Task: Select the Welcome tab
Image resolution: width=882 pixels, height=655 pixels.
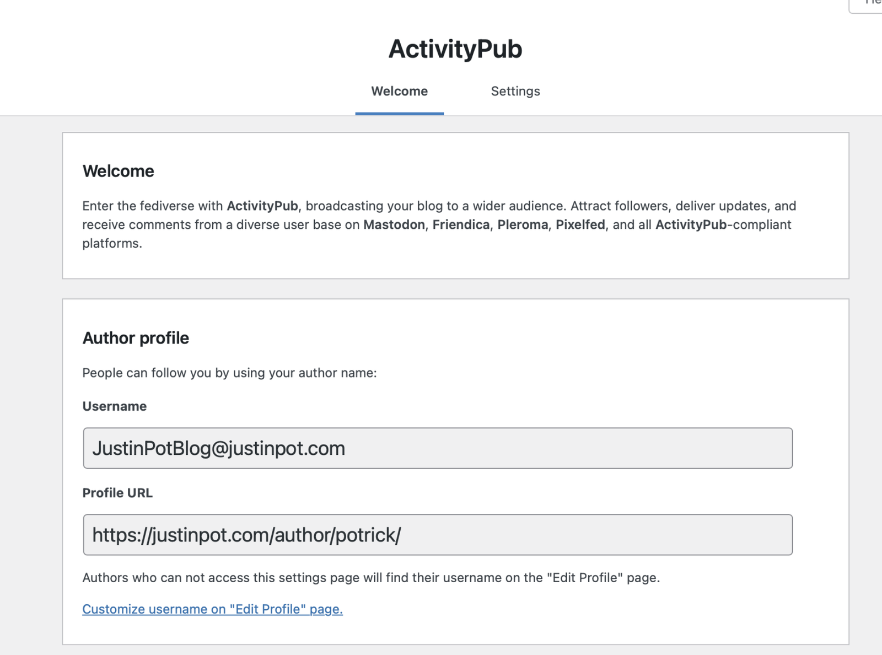Action: (x=399, y=92)
